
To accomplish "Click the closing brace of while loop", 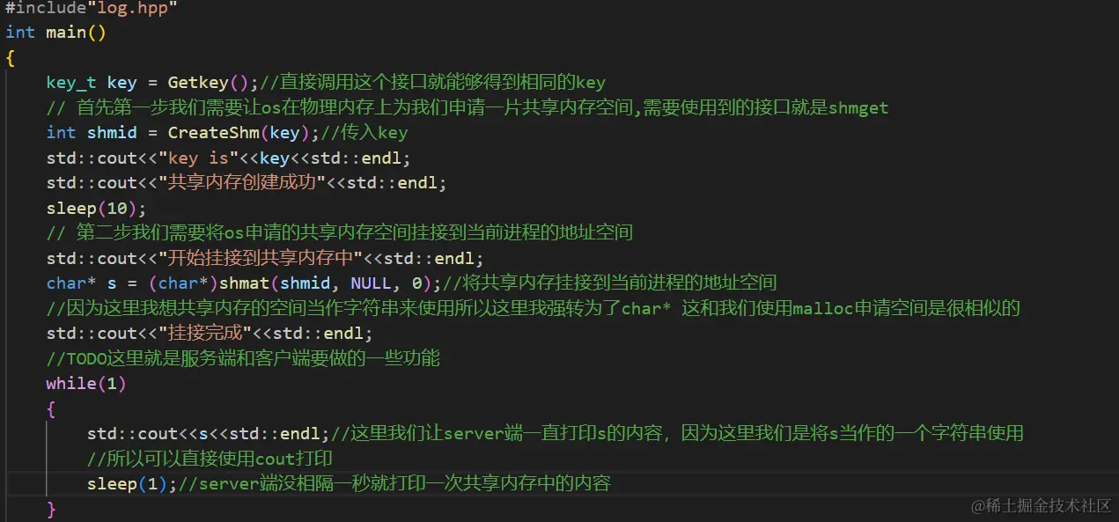I will pyautogui.click(x=51, y=509).
